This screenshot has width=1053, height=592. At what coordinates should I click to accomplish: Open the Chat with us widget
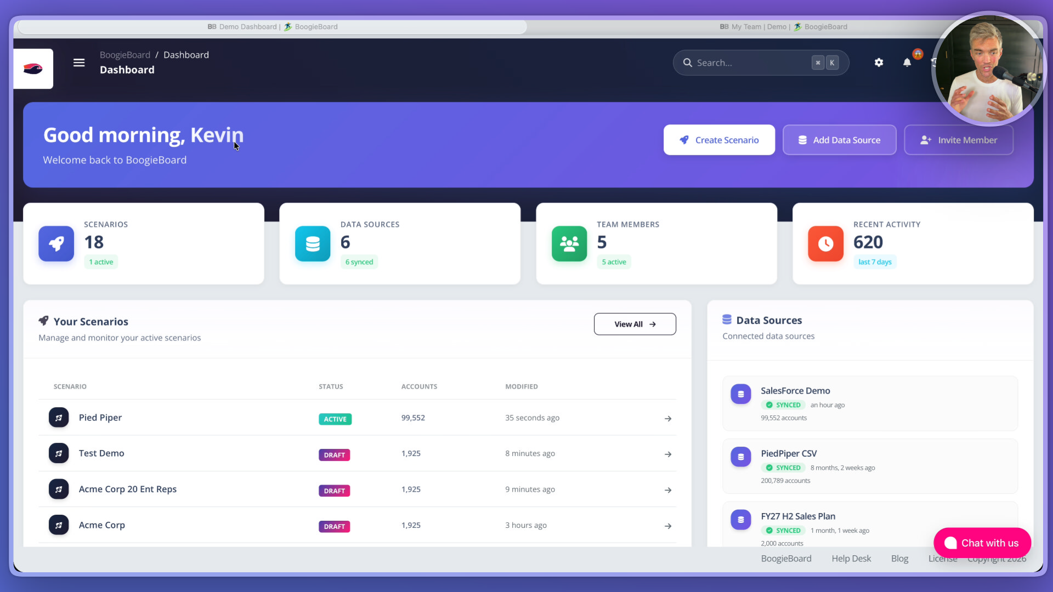982,543
